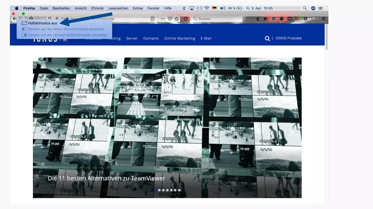Open article Die 11 besten Alternativen zu TeamViewer
Image resolution: width=373 pixels, height=209 pixels.
pos(106,178)
